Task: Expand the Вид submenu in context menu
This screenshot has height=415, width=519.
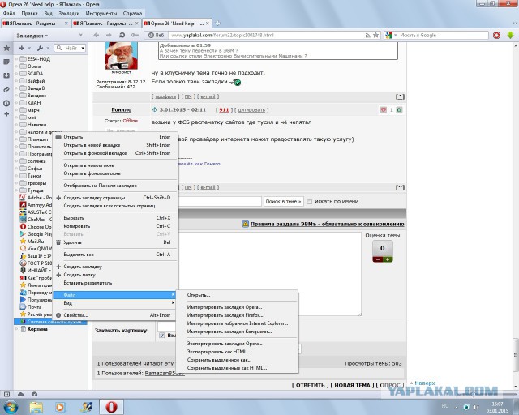Action: pyautogui.click(x=115, y=303)
